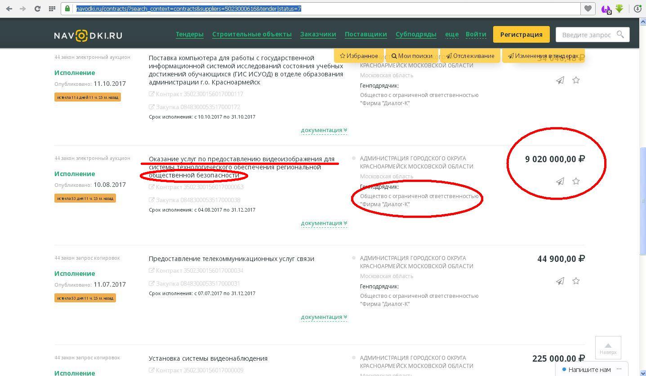Open the Поставка компьютера contract title

[x=246, y=70]
